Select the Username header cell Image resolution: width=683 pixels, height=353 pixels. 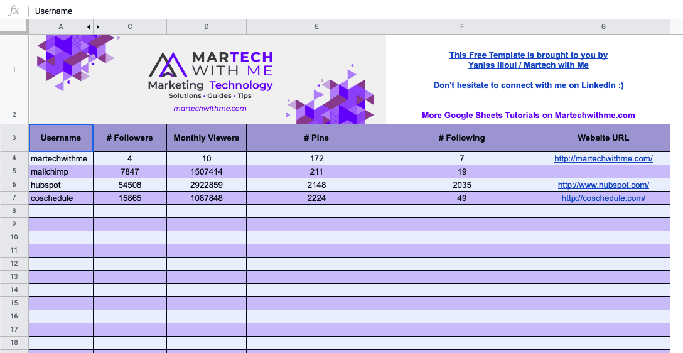pos(61,138)
